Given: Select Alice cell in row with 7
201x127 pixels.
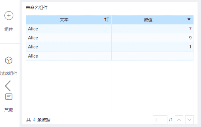Looking at the screenshot, I should pyautogui.click(x=69, y=29).
